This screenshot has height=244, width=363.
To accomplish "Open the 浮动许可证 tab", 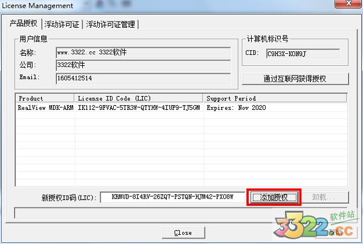I will [x=62, y=24].
